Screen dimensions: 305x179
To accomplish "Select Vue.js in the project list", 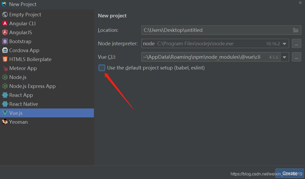I will [16, 113].
